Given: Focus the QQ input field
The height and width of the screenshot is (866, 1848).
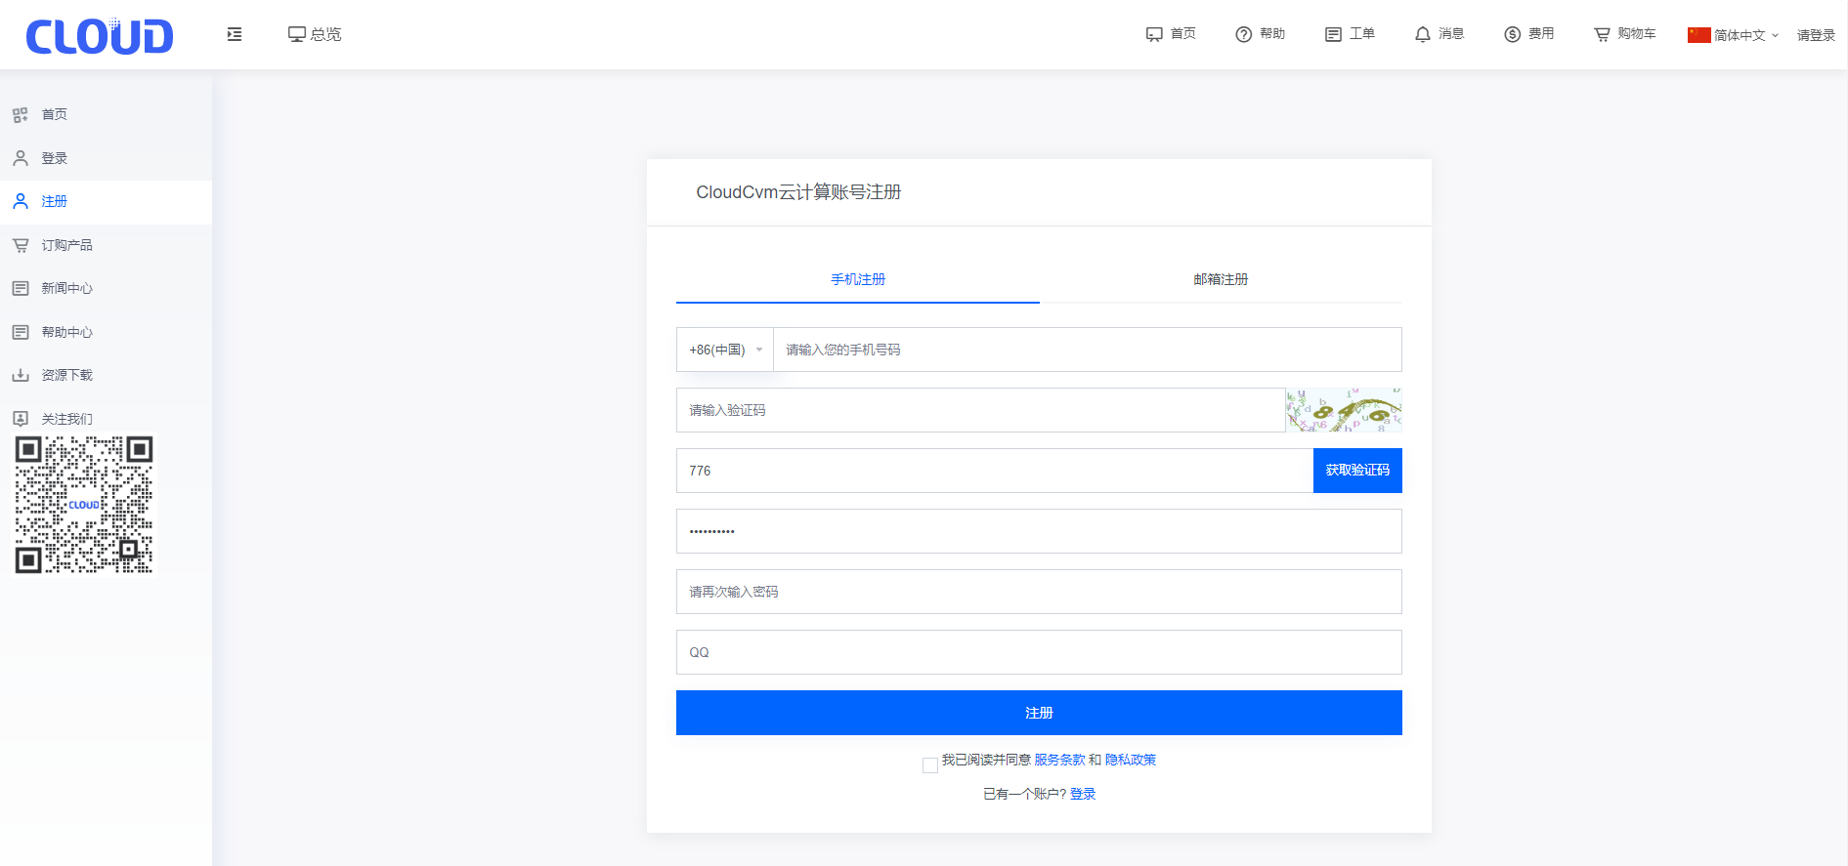Looking at the screenshot, I should [x=1039, y=652].
